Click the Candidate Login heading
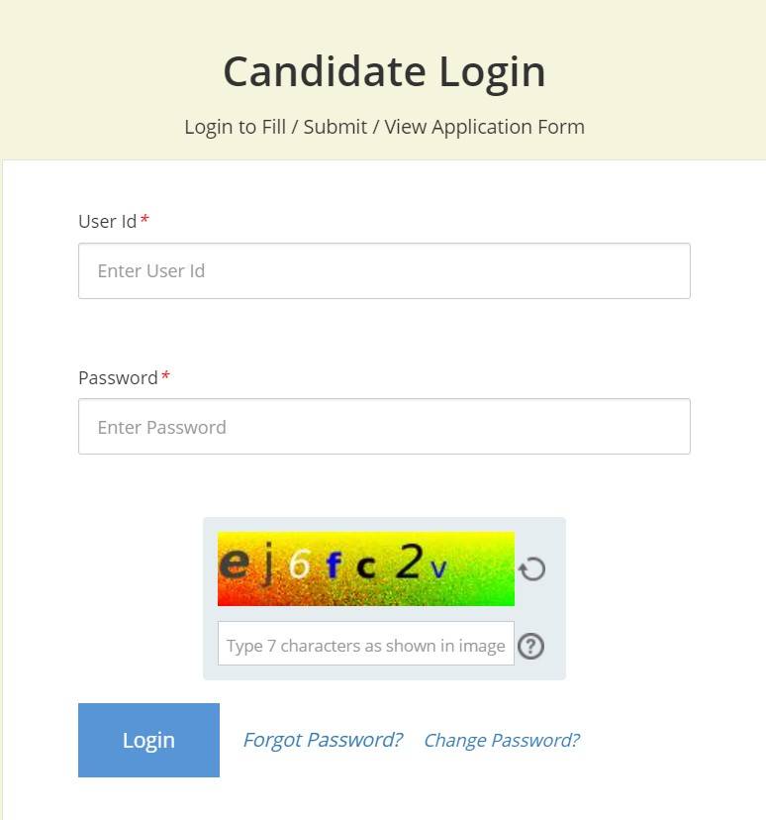This screenshot has width=766, height=820. tap(384, 71)
